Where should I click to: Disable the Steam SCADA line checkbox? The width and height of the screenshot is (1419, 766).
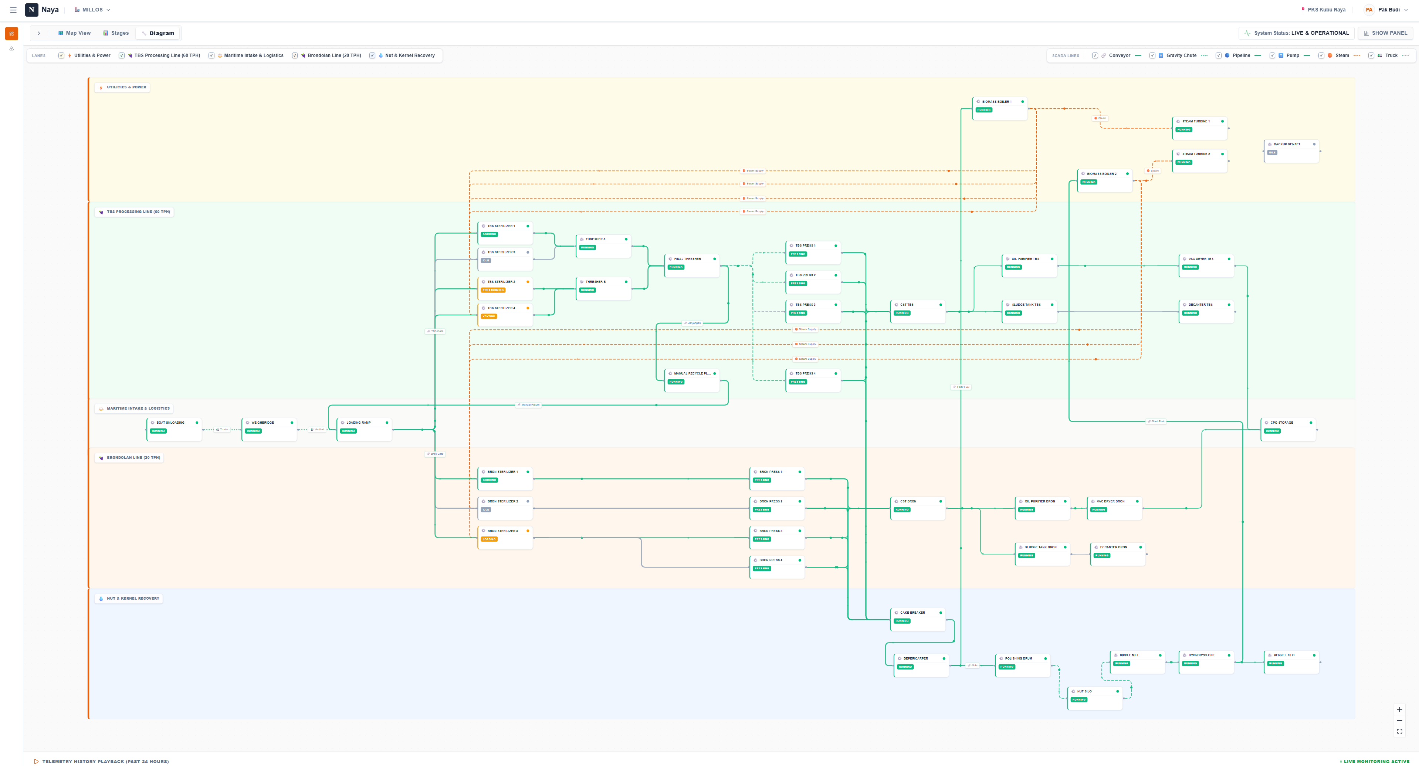click(1321, 55)
